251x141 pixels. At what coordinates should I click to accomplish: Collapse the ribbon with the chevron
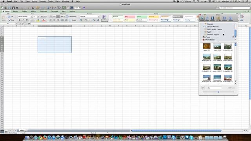coord(245,11)
